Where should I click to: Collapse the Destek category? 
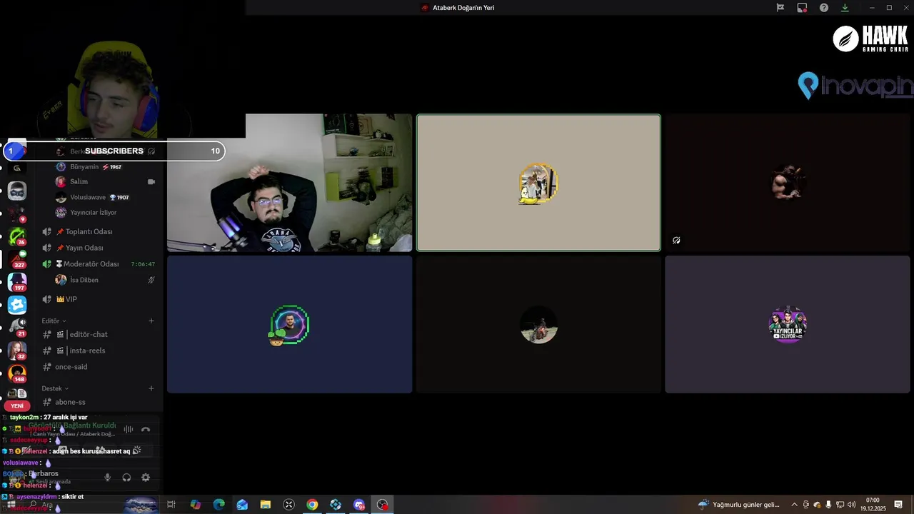pos(55,388)
